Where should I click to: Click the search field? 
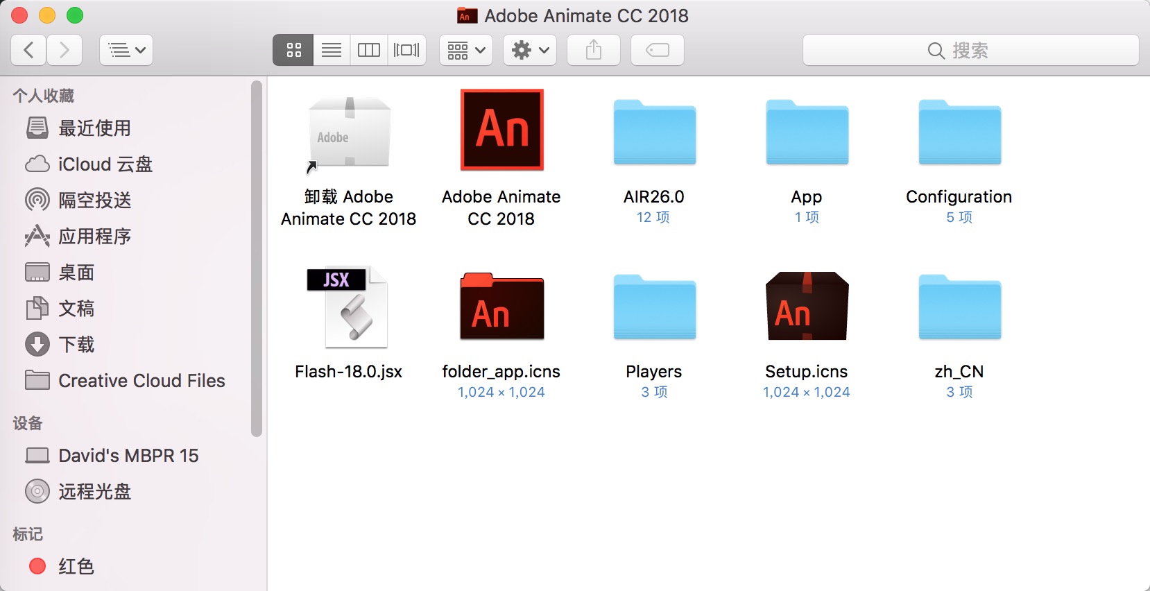[971, 50]
